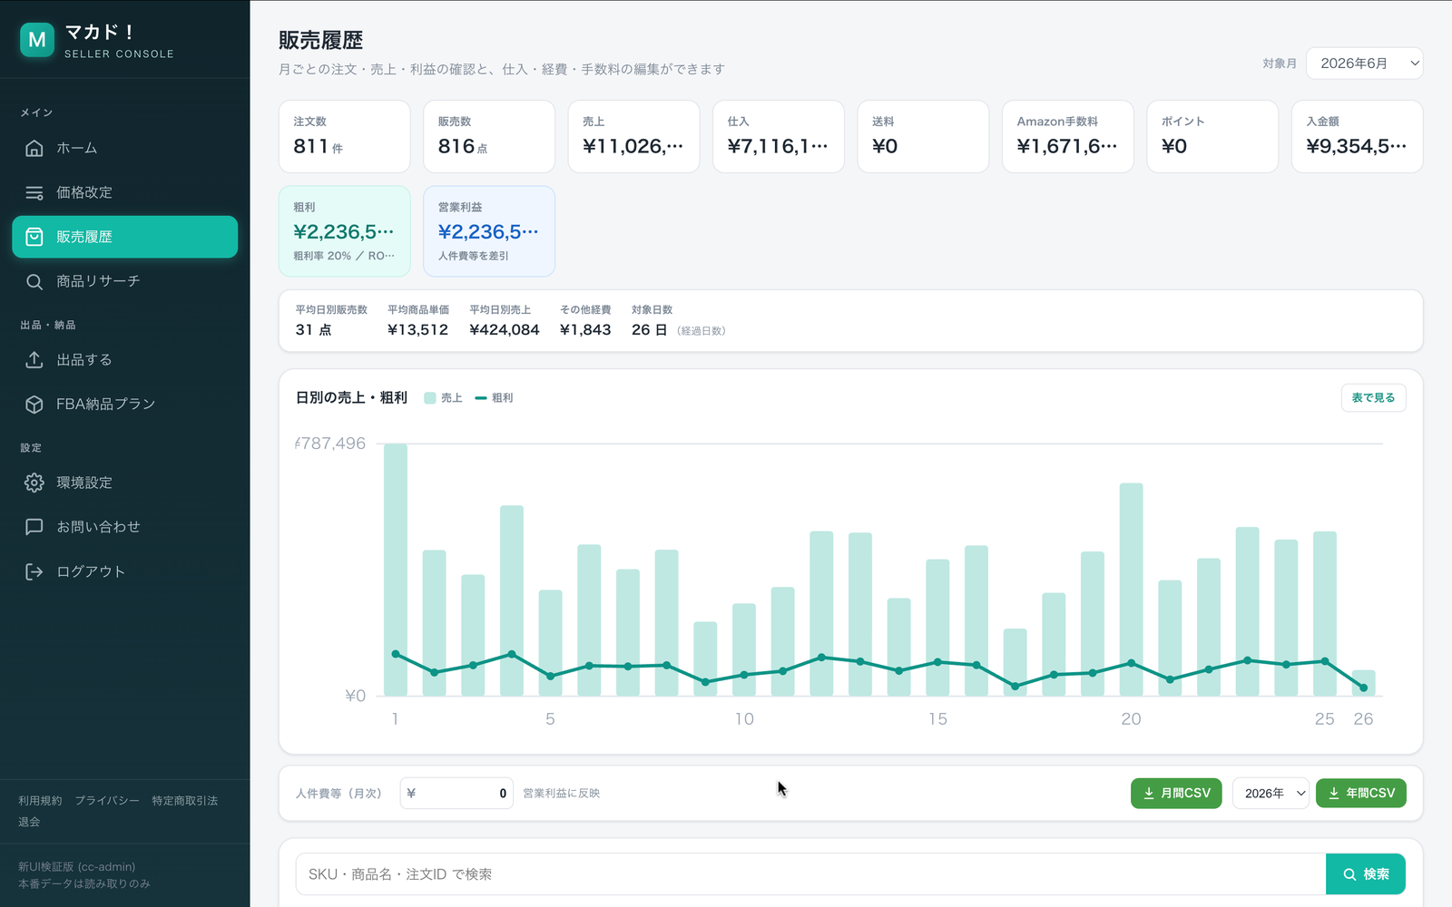Click the 対象日数 26日 value
The image size is (1452, 907).
tap(649, 330)
